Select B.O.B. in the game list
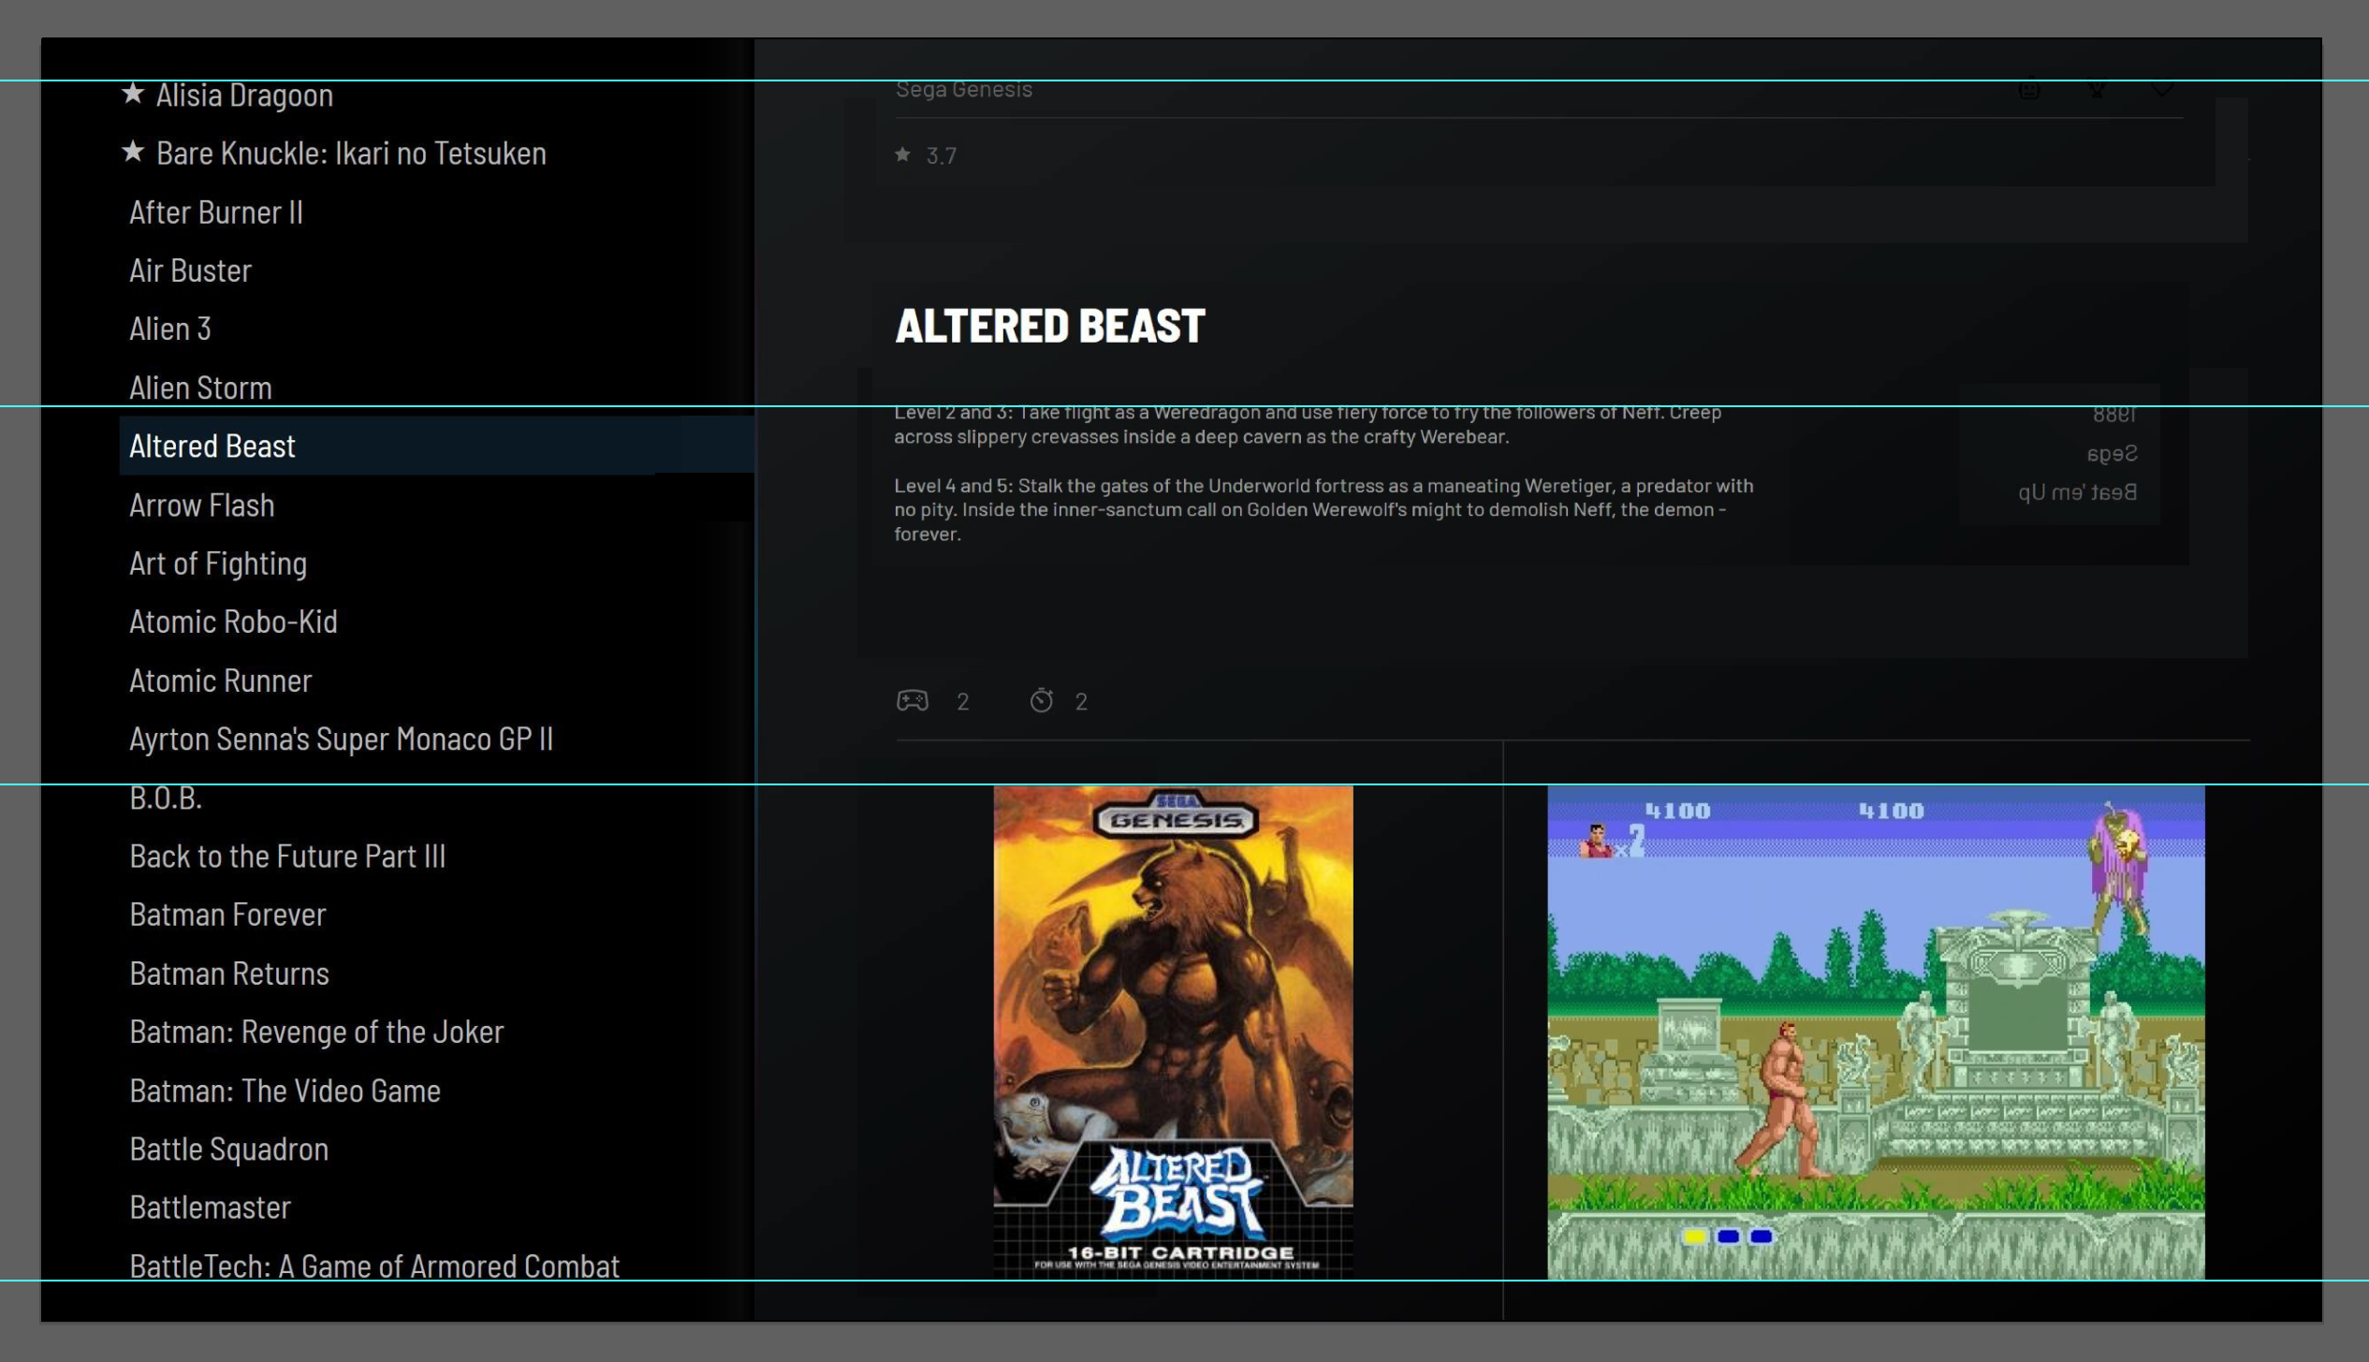Viewport: 2369px width, 1362px height. [166, 798]
